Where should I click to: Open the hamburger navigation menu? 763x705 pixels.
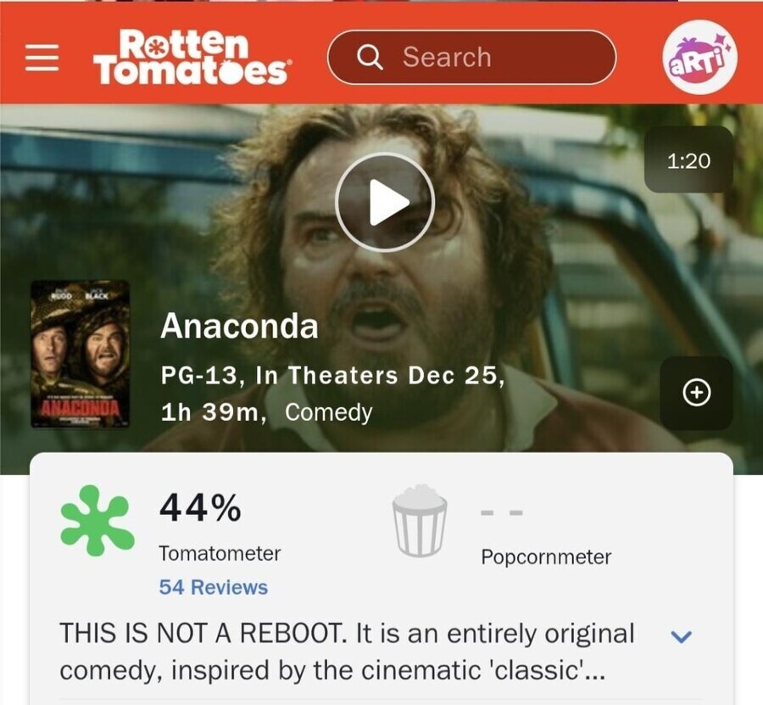click(x=42, y=58)
